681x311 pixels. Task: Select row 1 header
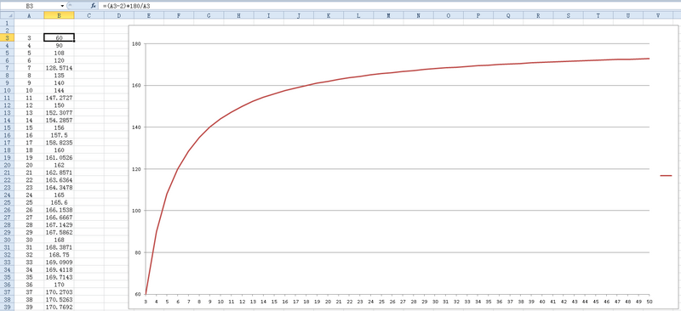(8, 23)
